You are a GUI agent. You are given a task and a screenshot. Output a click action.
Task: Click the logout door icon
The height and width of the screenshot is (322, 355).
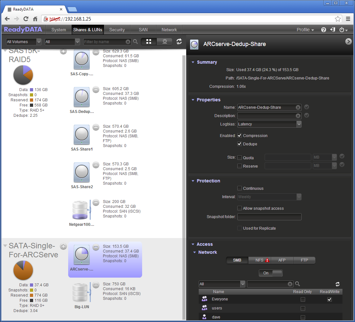point(332,30)
